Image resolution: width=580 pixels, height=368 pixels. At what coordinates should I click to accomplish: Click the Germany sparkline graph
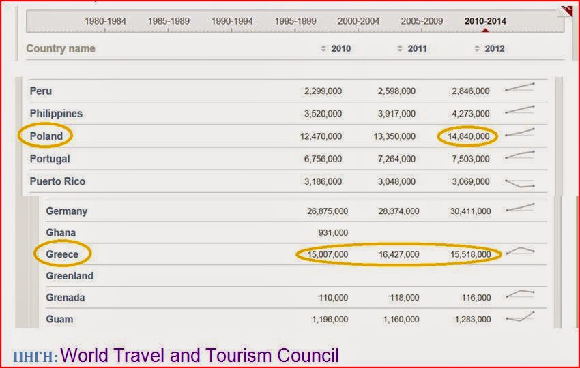(519, 208)
